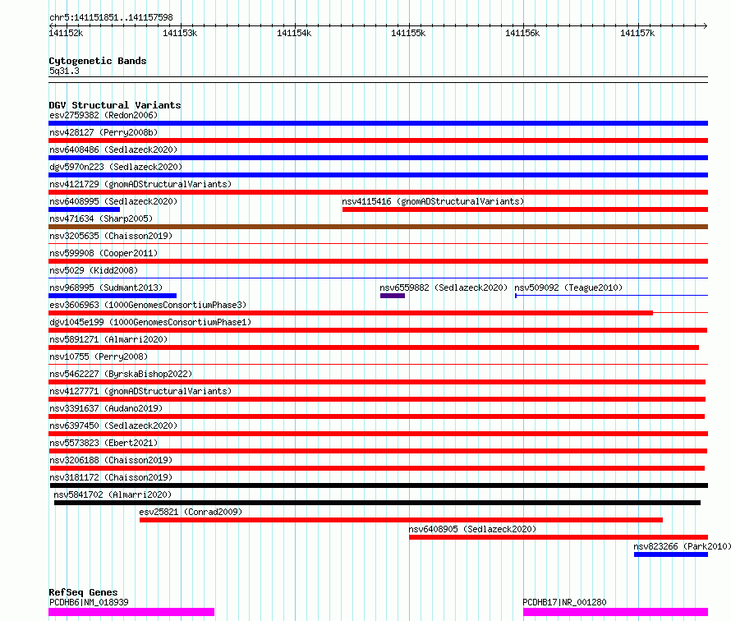Click the blue nsv968995 (Sudmant2013) bar

pyautogui.click(x=113, y=296)
